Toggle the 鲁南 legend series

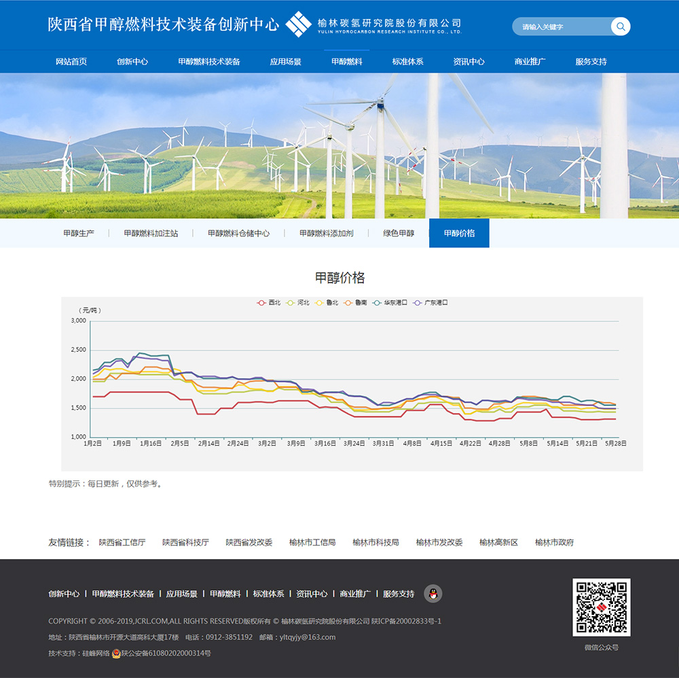[x=355, y=303]
